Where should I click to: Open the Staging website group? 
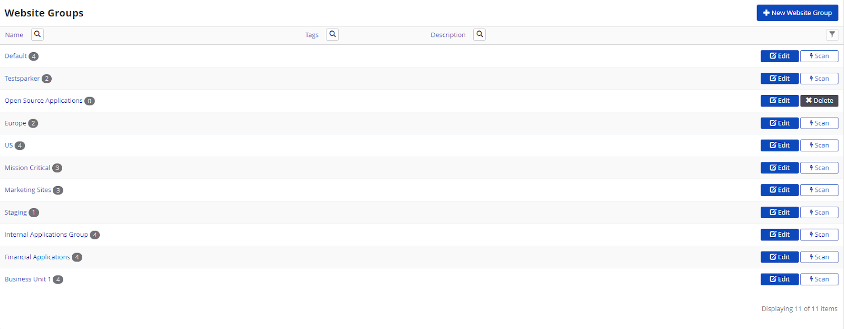pos(16,212)
